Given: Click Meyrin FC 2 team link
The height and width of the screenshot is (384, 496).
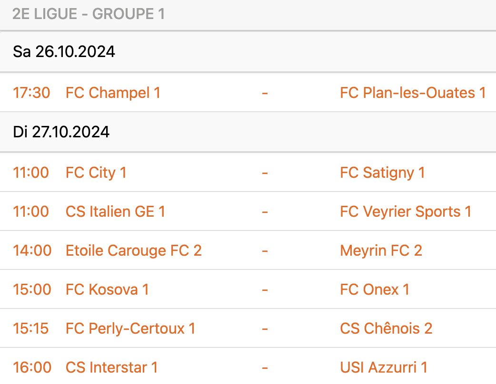Looking at the screenshot, I should coord(381,250).
